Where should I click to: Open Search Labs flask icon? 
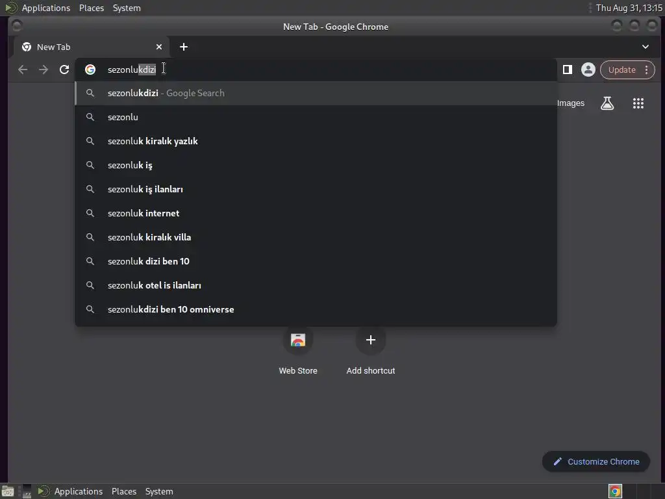tap(607, 103)
